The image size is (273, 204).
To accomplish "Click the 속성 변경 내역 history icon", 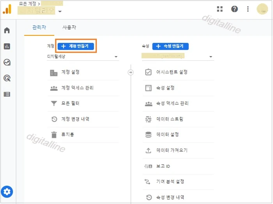I will click(149, 197).
